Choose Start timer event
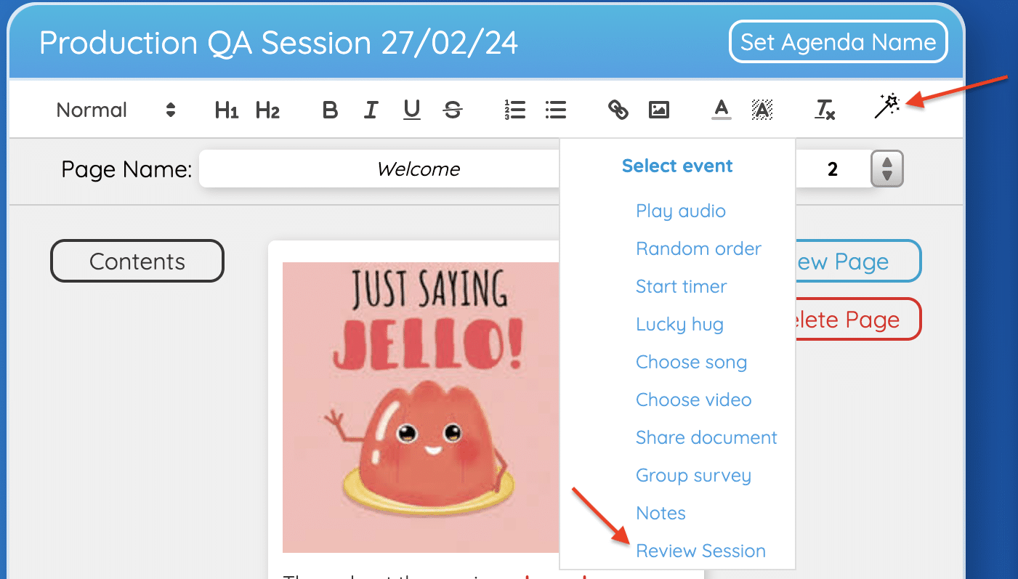 click(681, 286)
